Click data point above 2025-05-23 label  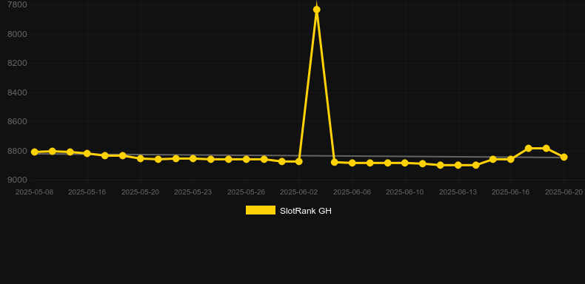[193, 158]
